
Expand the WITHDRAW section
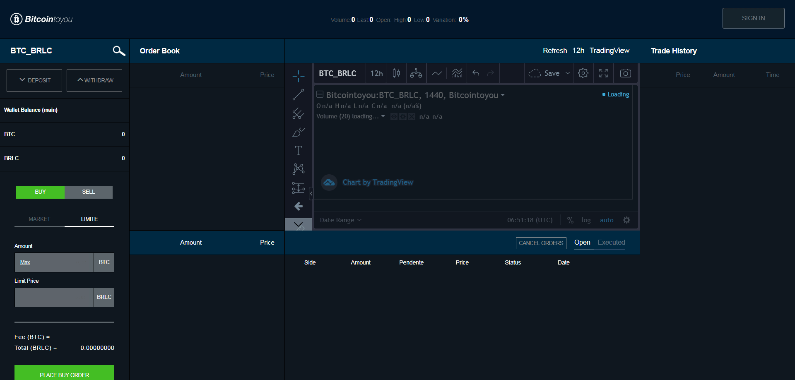point(94,80)
